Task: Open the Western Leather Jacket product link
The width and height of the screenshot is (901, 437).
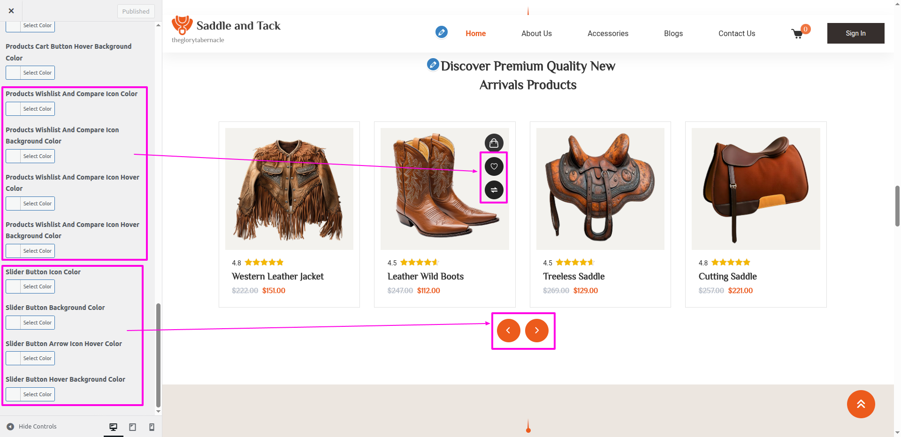Action: pos(278,277)
